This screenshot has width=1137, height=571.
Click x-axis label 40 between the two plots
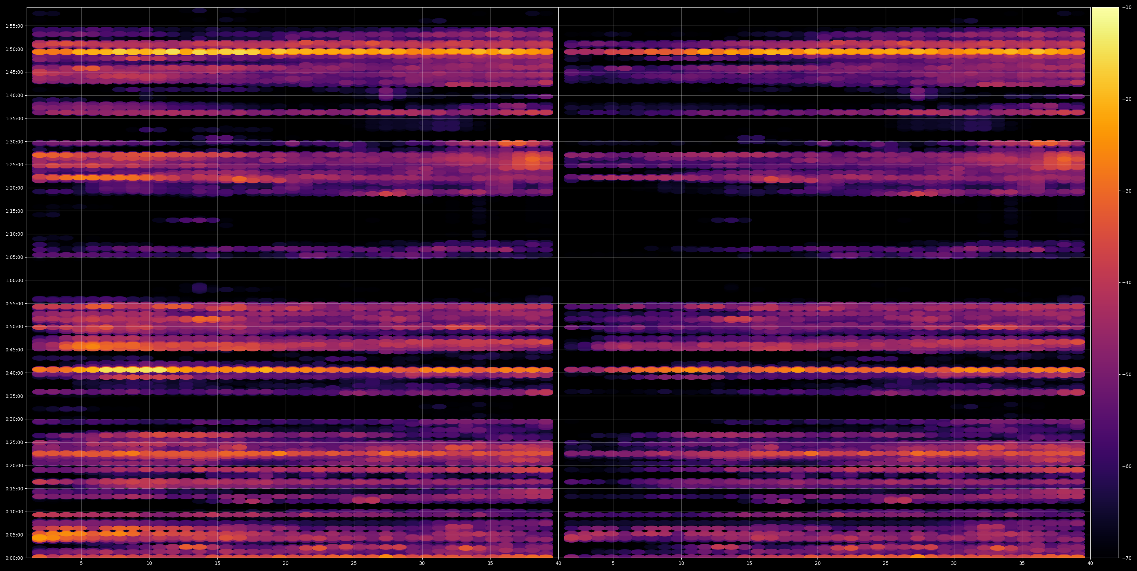[x=558, y=563]
